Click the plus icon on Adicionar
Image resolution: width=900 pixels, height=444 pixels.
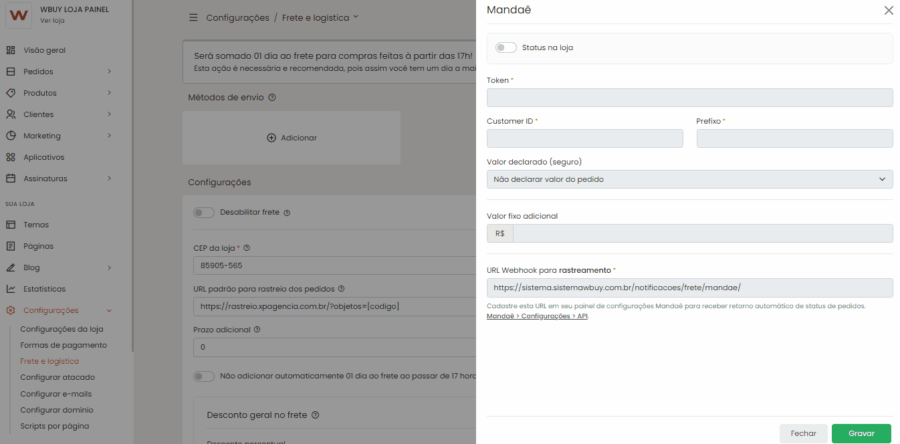point(271,138)
